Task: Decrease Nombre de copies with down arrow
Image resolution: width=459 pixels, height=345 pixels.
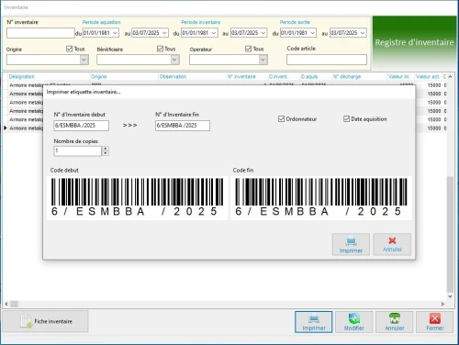Action: [x=106, y=153]
